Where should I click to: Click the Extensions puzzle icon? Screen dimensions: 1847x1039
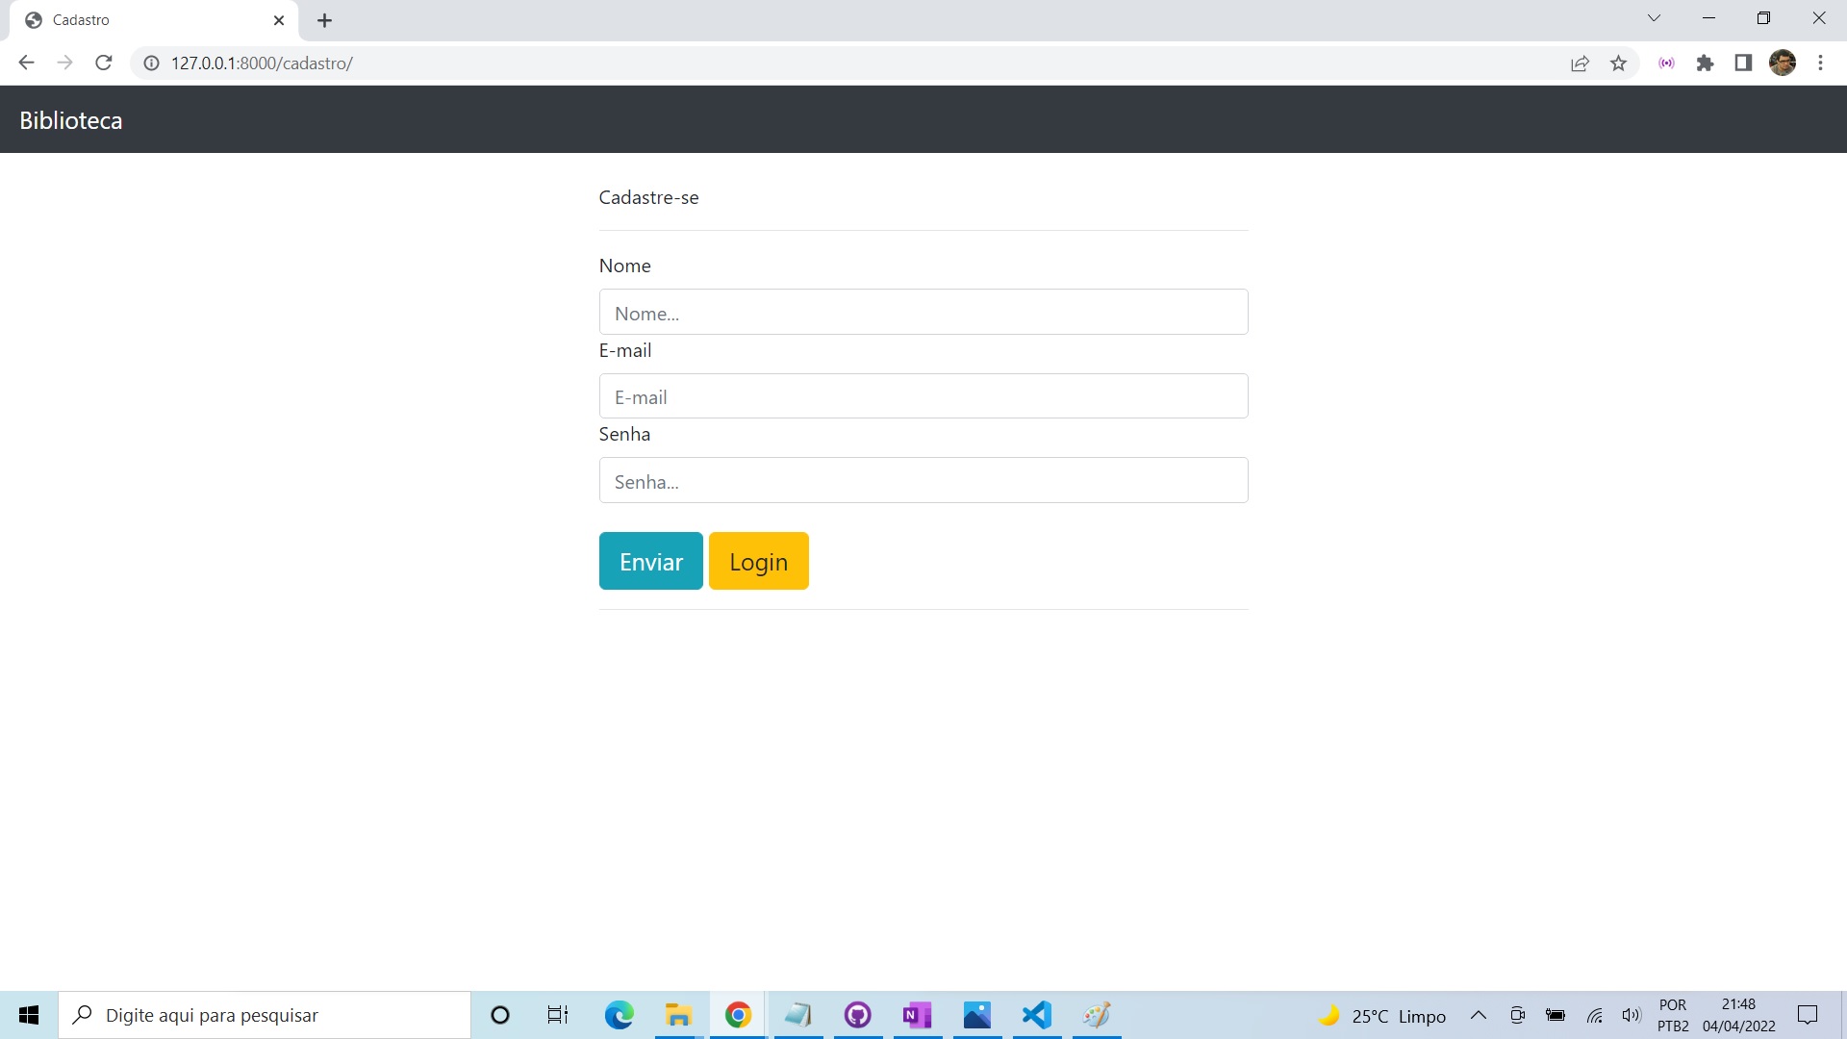tap(1706, 63)
